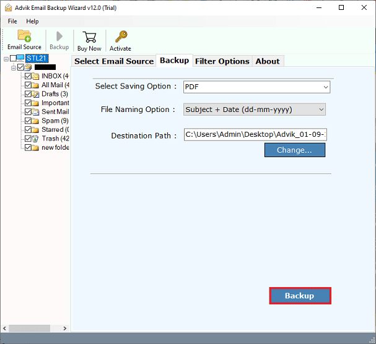
Task: Open the File menu
Action: tap(12, 21)
